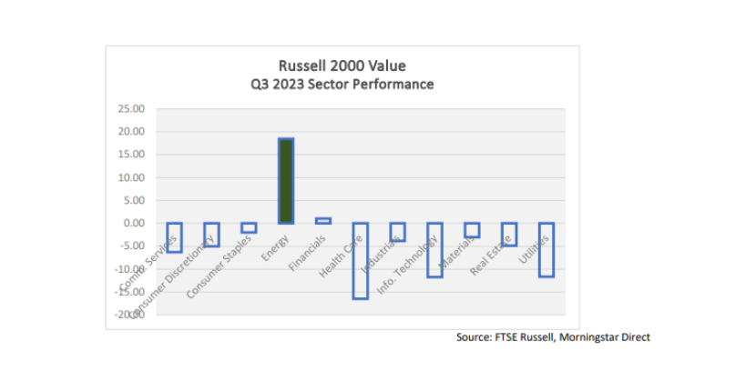Select the Industrials bar
756x391 pixels.
[398, 232]
